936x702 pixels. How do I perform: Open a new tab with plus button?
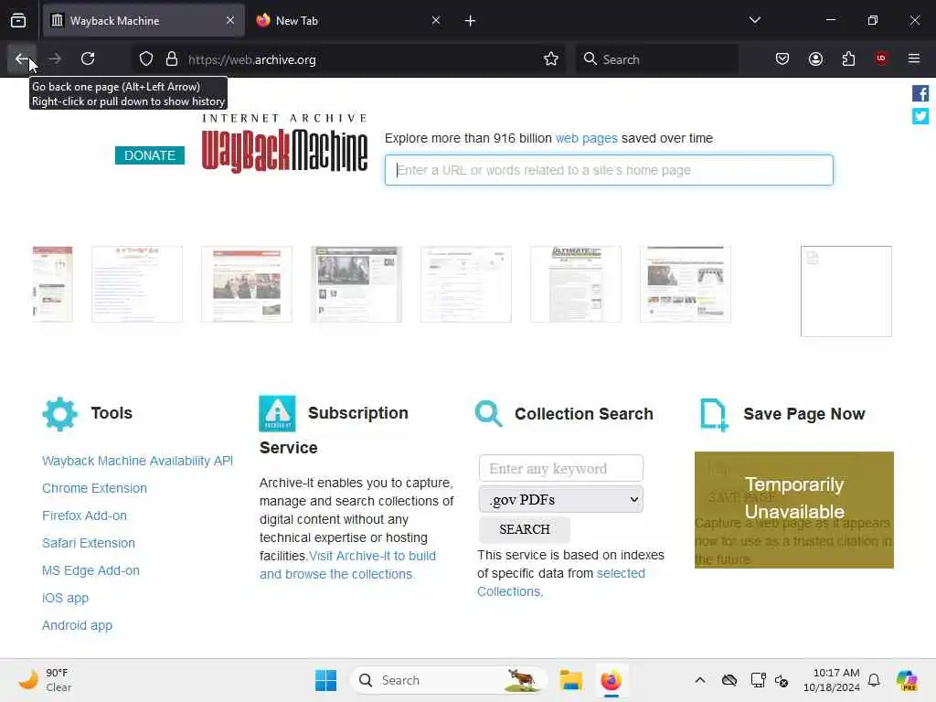[471, 21]
